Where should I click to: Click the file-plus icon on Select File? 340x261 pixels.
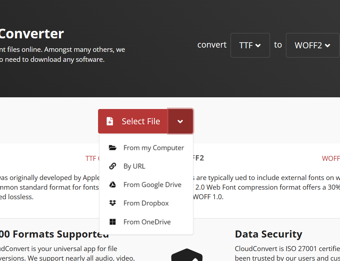(x=110, y=121)
